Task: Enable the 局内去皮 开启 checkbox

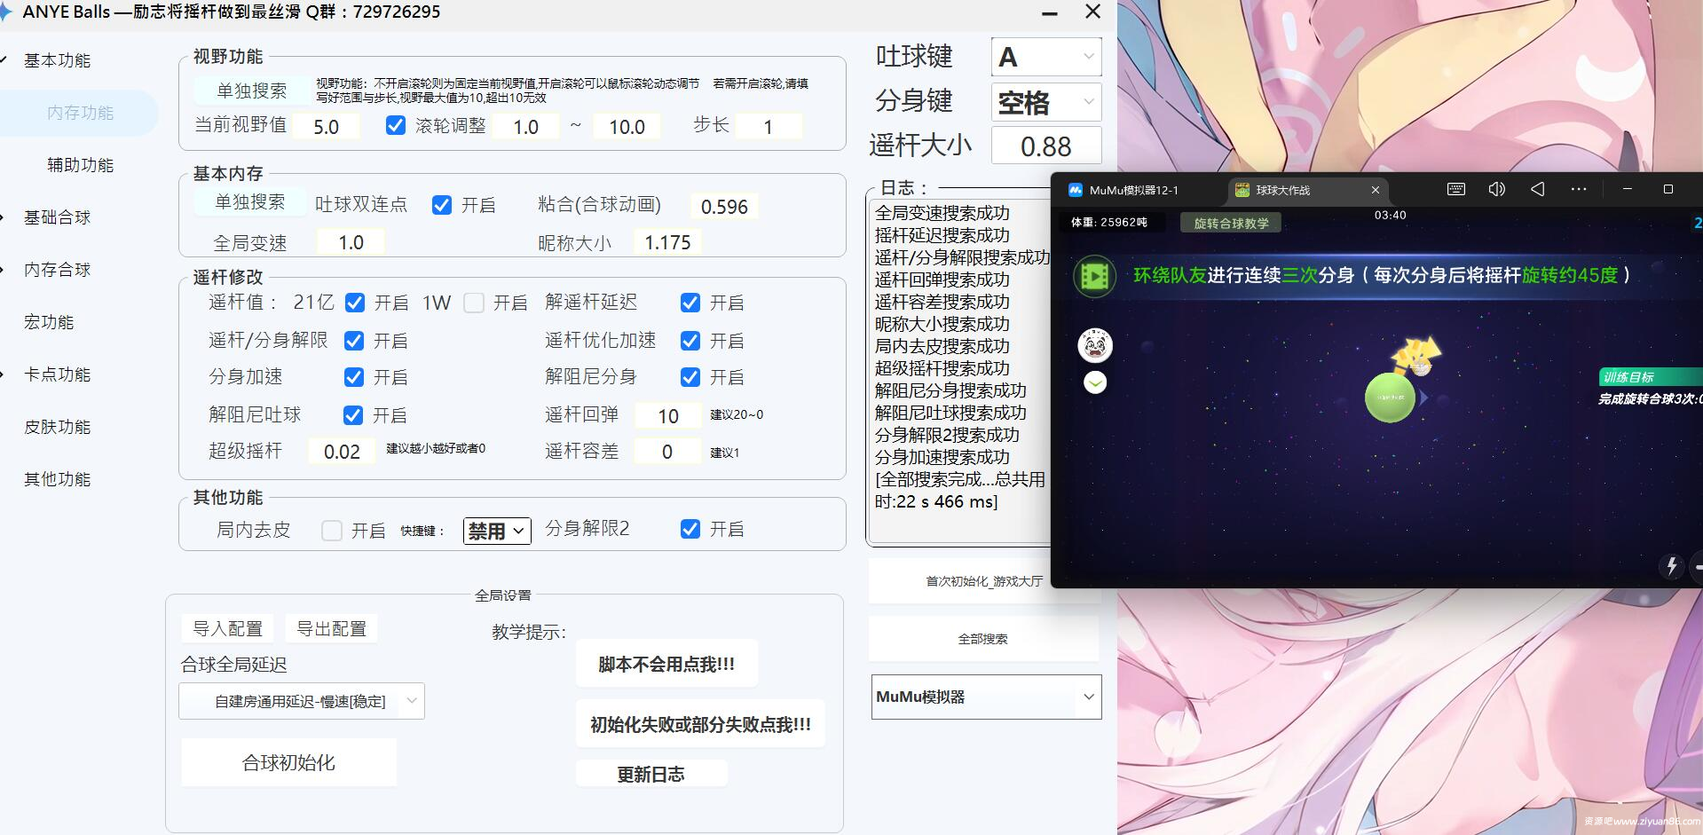Action: (332, 530)
